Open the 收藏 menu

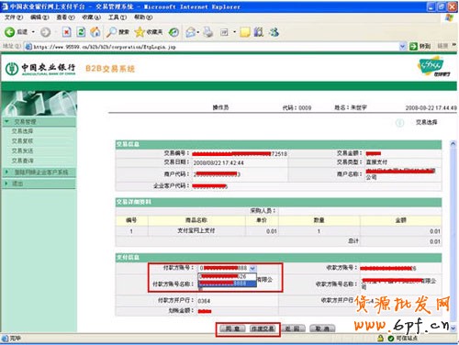[x=92, y=17]
